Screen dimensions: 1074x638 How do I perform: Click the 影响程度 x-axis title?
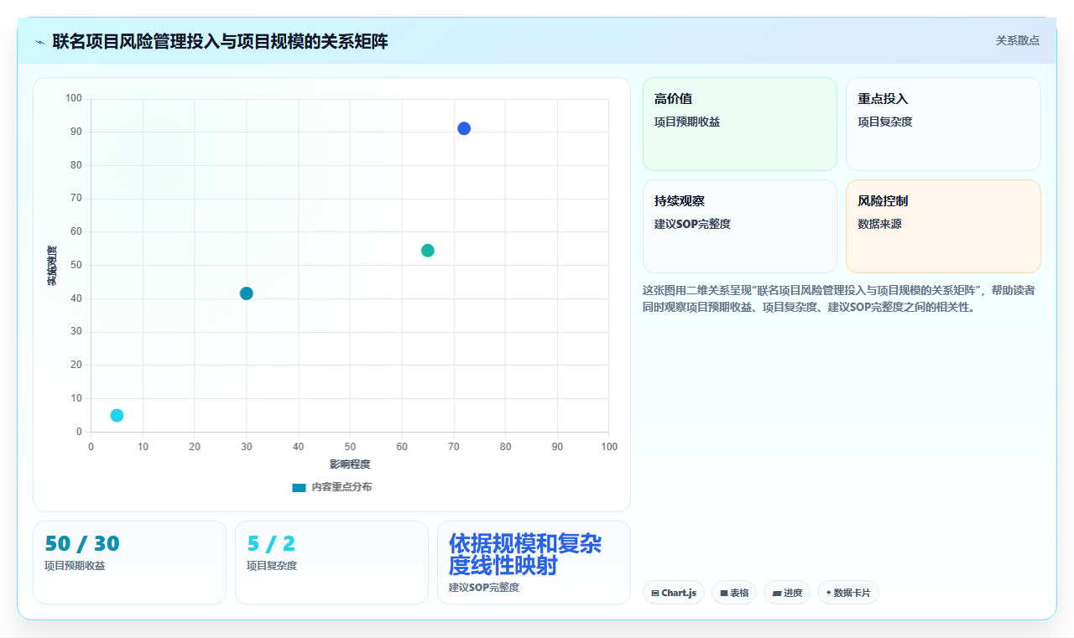click(x=350, y=464)
